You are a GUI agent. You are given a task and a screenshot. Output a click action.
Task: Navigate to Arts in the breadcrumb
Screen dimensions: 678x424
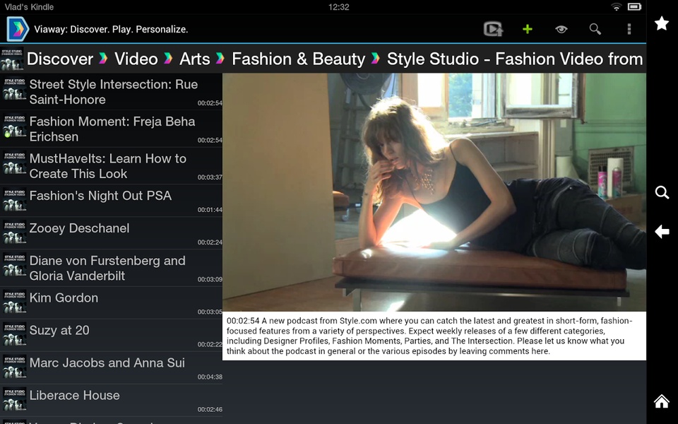point(195,59)
